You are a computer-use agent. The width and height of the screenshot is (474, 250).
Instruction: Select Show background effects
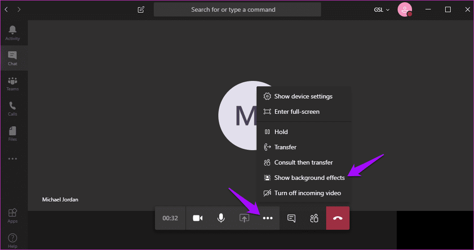tap(304, 178)
